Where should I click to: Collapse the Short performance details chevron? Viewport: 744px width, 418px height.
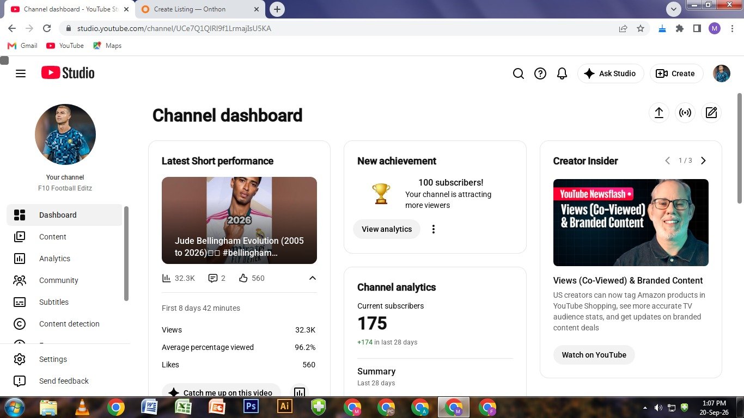[313, 278]
